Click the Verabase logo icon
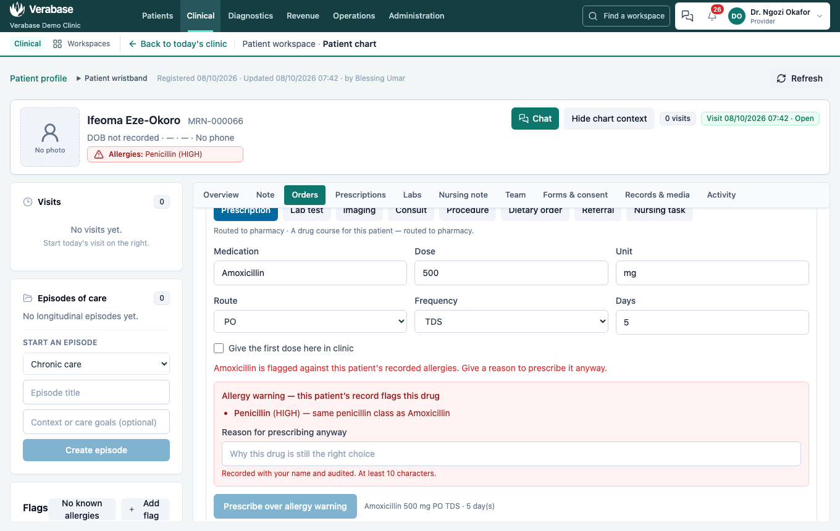Screen dimensions: 840x531 click(17, 9)
